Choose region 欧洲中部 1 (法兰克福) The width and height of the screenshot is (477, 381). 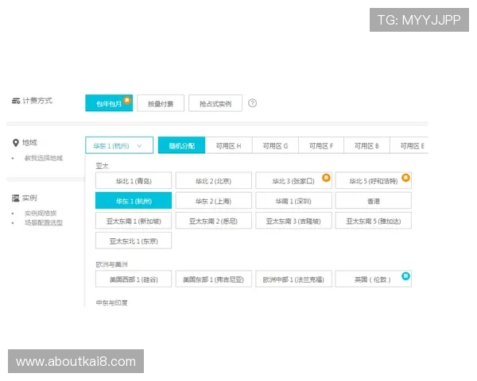pyautogui.click(x=293, y=279)
